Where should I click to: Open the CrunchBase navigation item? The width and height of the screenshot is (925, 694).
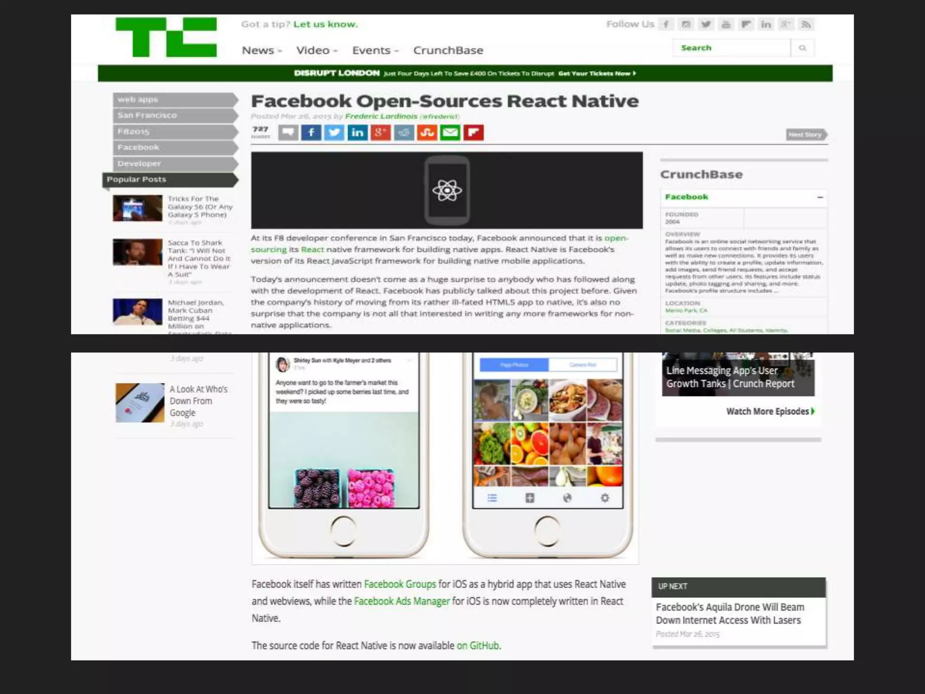pos(448,50)
